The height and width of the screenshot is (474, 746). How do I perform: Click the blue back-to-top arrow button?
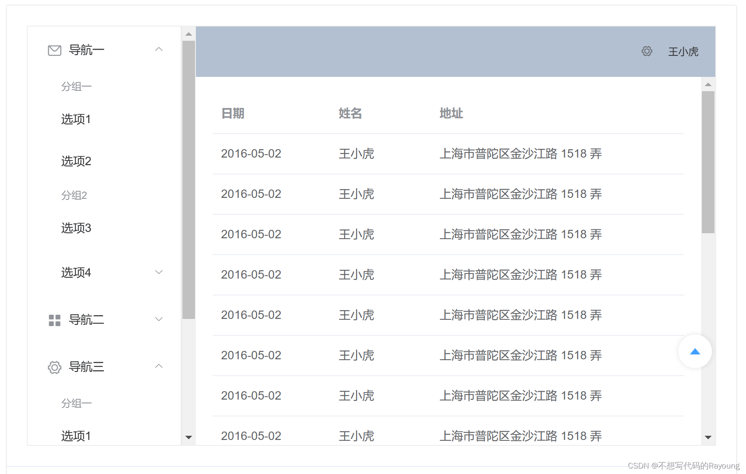(x=695, y=351)
